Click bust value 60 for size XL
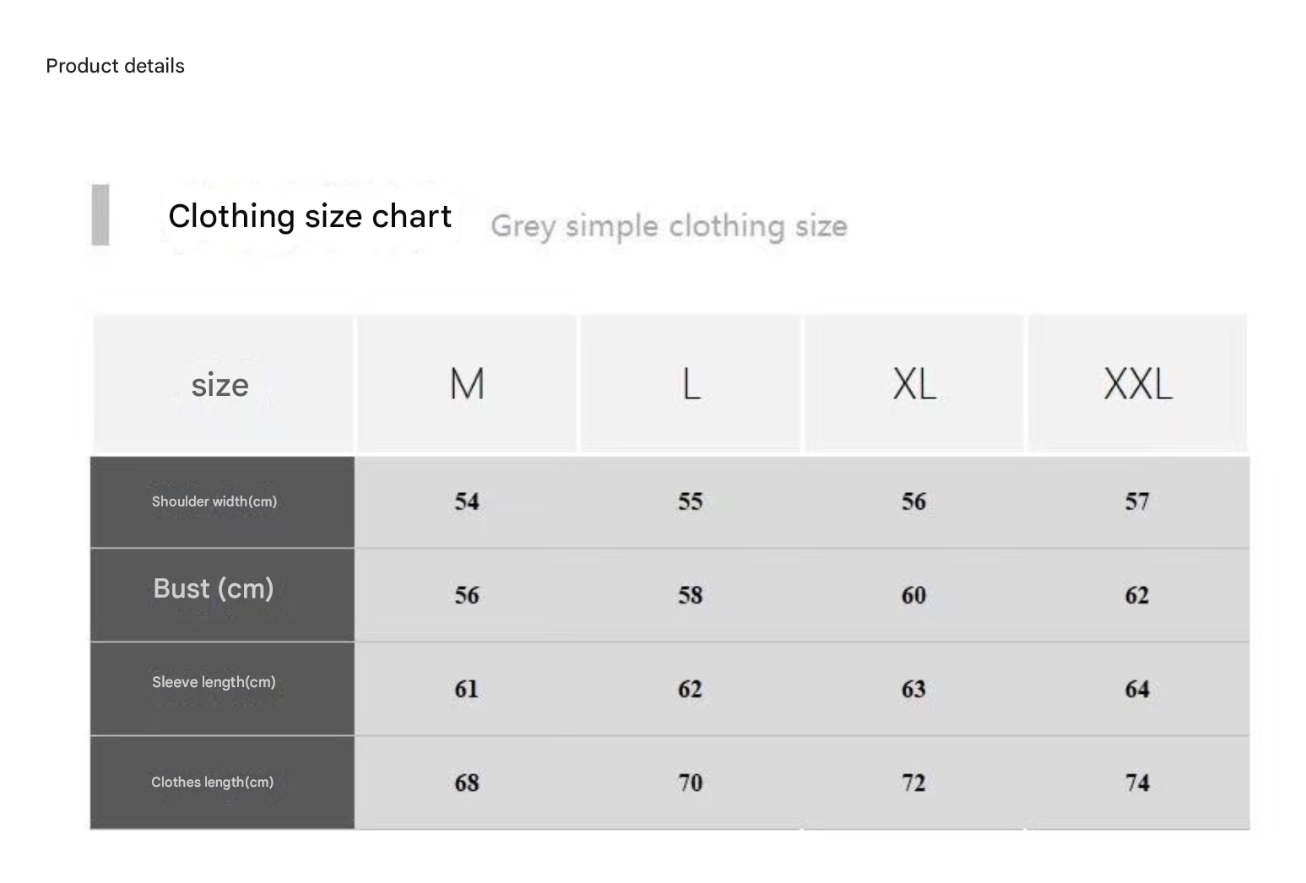 913,595
